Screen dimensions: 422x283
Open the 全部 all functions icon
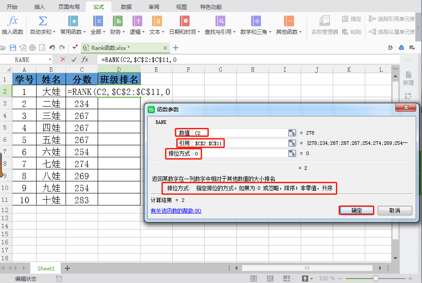(x=98, y=21)
